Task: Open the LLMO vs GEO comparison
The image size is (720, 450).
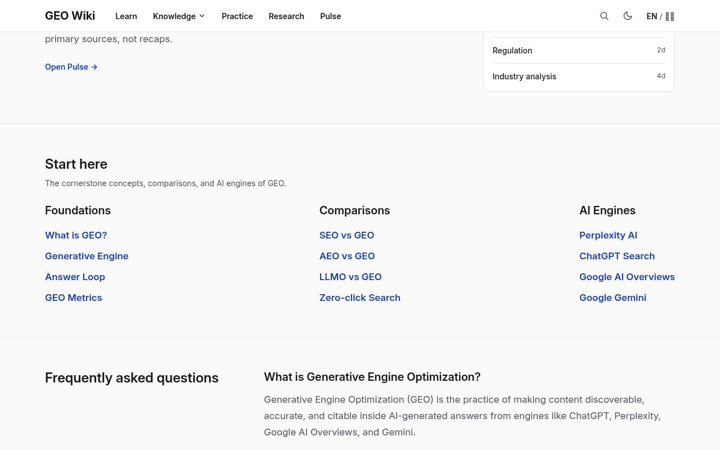Action: click(350, 277)
